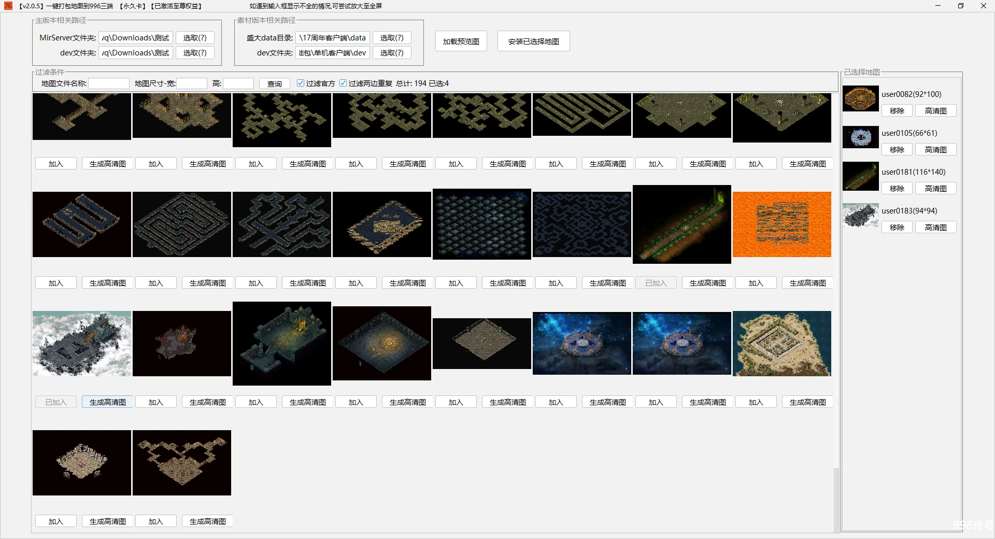Click the 总计: 194 已选:4 status text
995x539 pixels.
(x=422, y=83)
